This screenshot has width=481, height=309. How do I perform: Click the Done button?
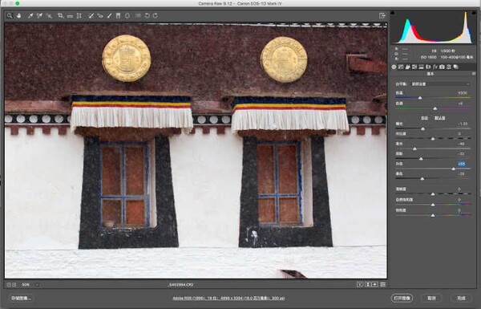click(x=461, y=298)
